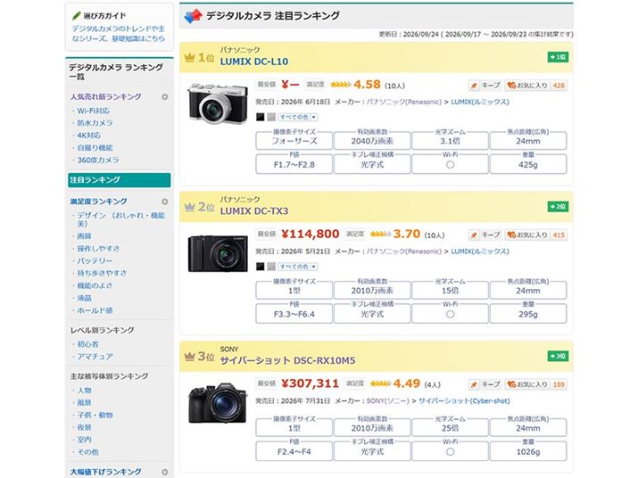Click the ¥114,800 lowest price
Viewport: 638px width, 478px height.
point(310,234)
